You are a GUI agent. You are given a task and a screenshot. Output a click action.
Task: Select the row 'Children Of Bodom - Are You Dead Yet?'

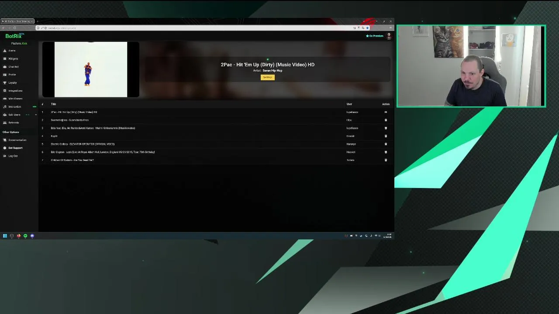[x=216, y=160]
